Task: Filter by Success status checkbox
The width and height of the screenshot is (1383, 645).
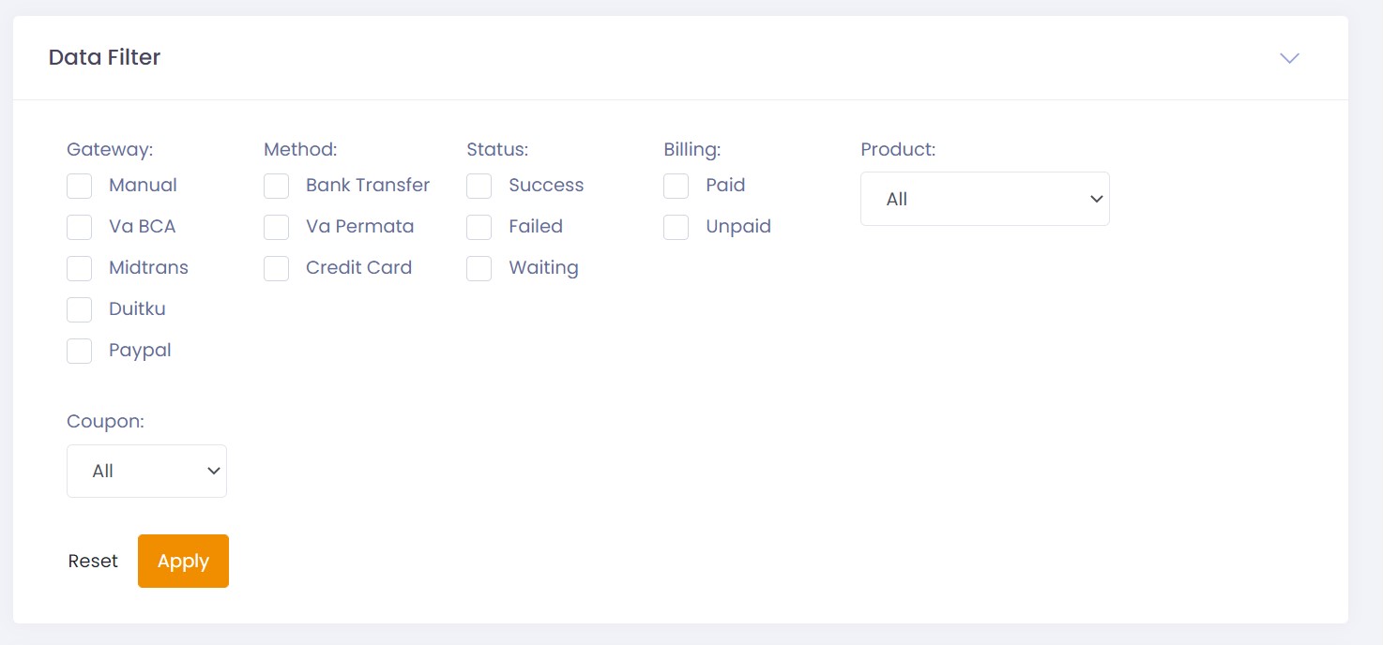Action: [x=479, y=186]
